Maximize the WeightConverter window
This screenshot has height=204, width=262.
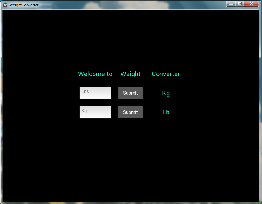[240, 4]
